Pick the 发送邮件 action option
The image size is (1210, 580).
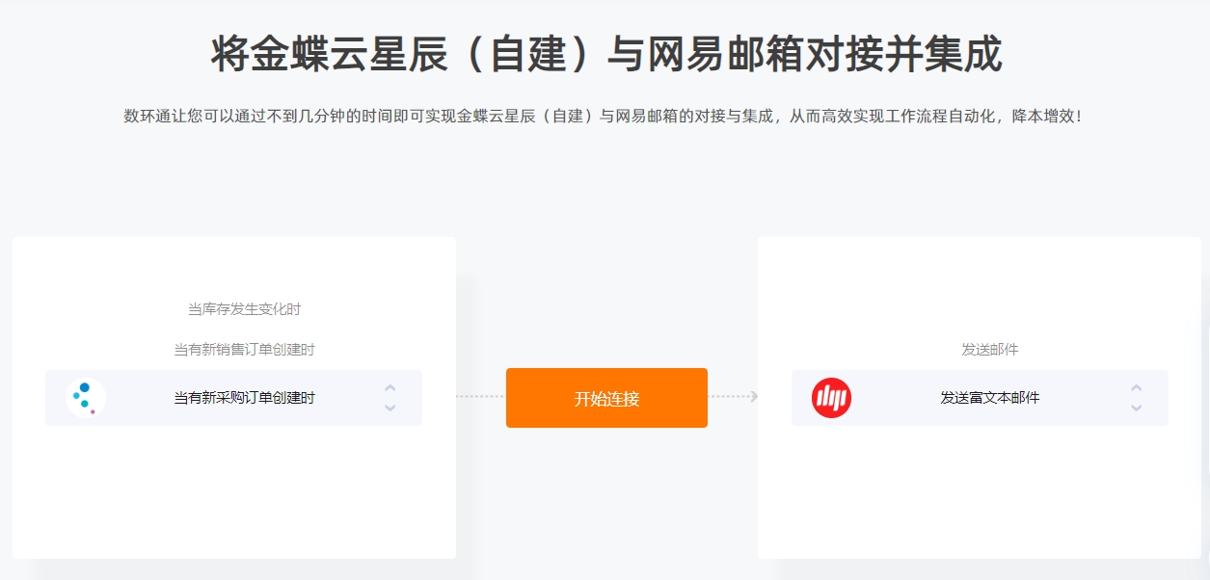pyautogui.click(x=990, y=350)
